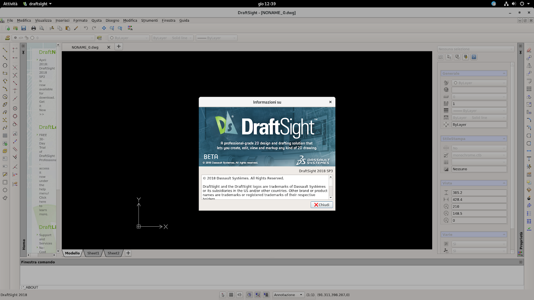Close the NONAME_0.dwg document tab
Image resolution: width=534 pixels, height=300 pixels.
tap(109, 47)
